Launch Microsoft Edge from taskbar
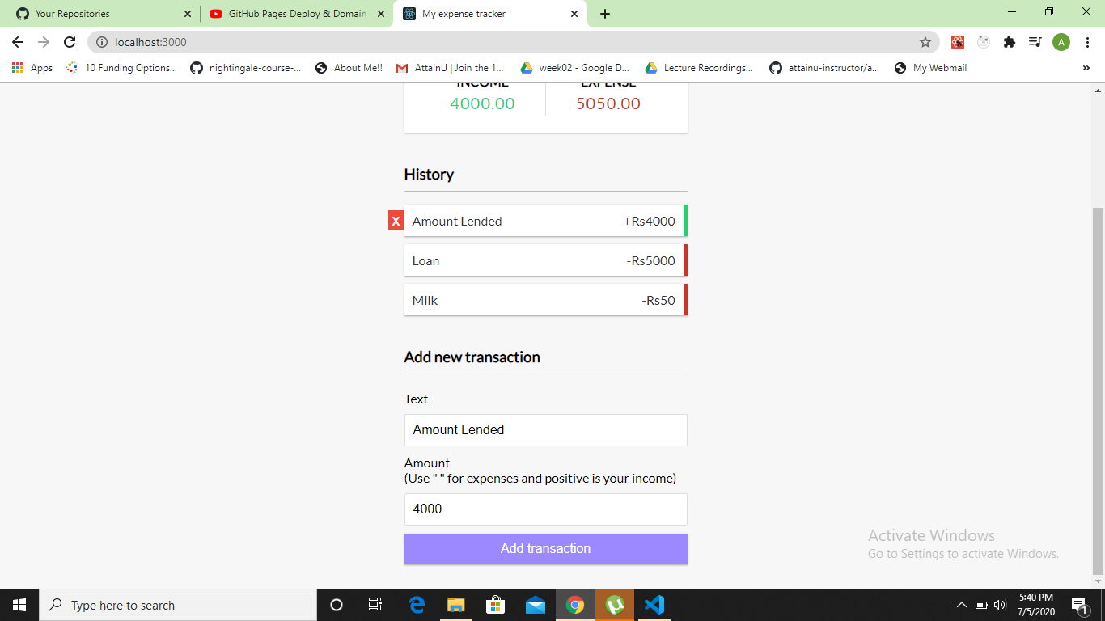1105x621 pixels. tap(417, 605)
